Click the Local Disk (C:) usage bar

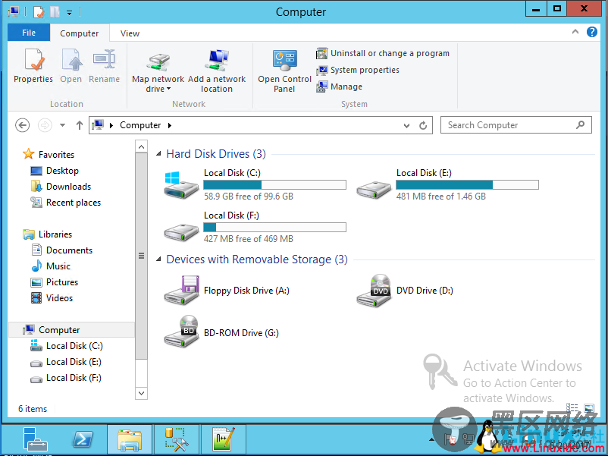[275, 184]
